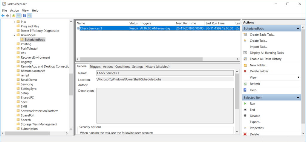306x142 pixels.
Task: Open the Action menu
Action: click(x=14, y=10)
